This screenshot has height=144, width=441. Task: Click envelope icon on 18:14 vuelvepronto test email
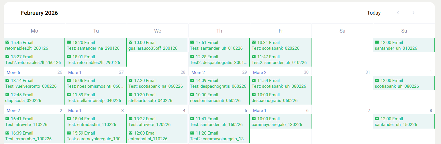point(7,81)
